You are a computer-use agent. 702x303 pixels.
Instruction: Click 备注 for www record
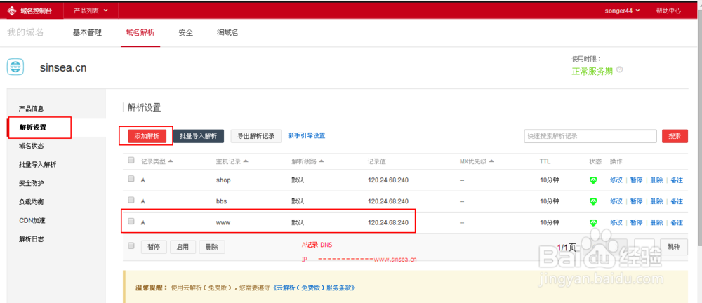tap(677, 222)
